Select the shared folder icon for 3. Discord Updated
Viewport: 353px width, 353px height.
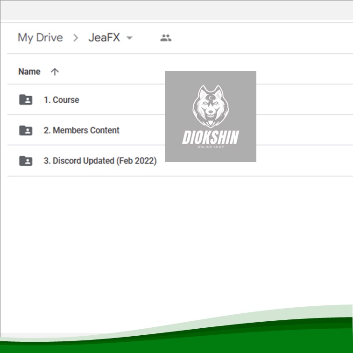tap(26, 161)
